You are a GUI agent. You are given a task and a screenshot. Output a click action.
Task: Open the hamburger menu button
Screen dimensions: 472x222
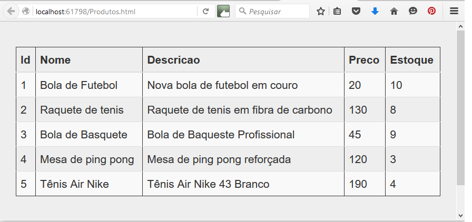pyautogui.click(x=454, y=12)
